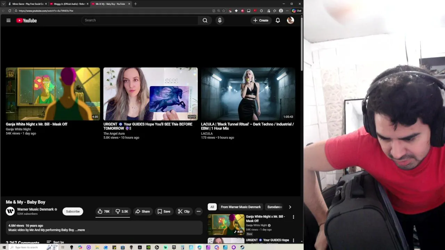
Task: Open options for sidebar URGENT video
Action: tap(293, 240)
